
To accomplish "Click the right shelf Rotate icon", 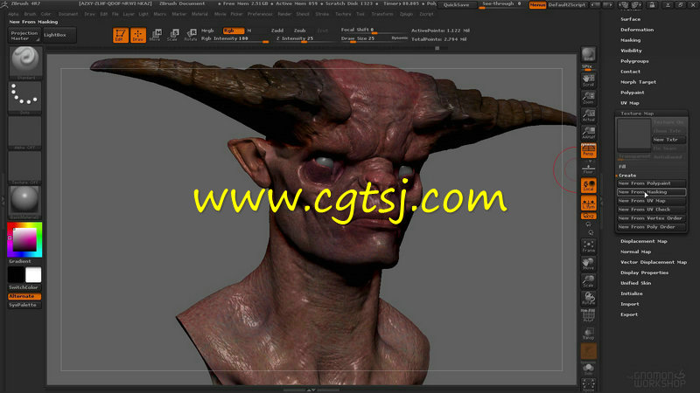I will coord(588,298).
